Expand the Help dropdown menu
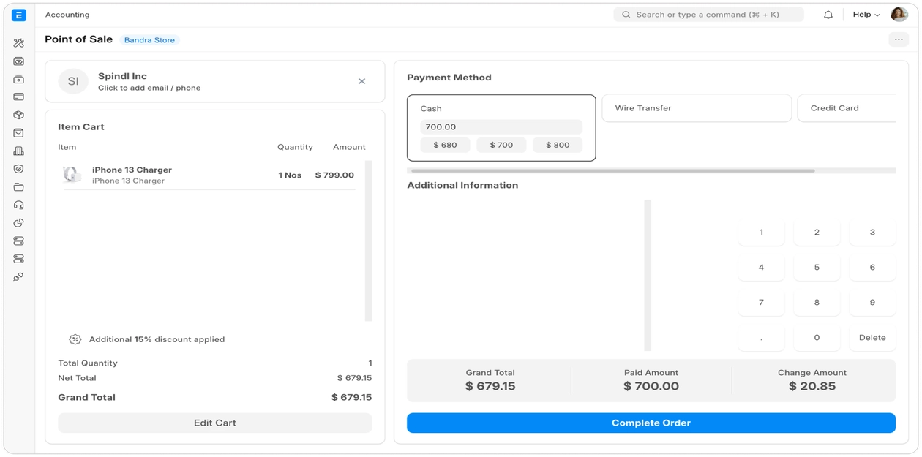This screenshot has height=457, width=922. [x=866, y=15]
